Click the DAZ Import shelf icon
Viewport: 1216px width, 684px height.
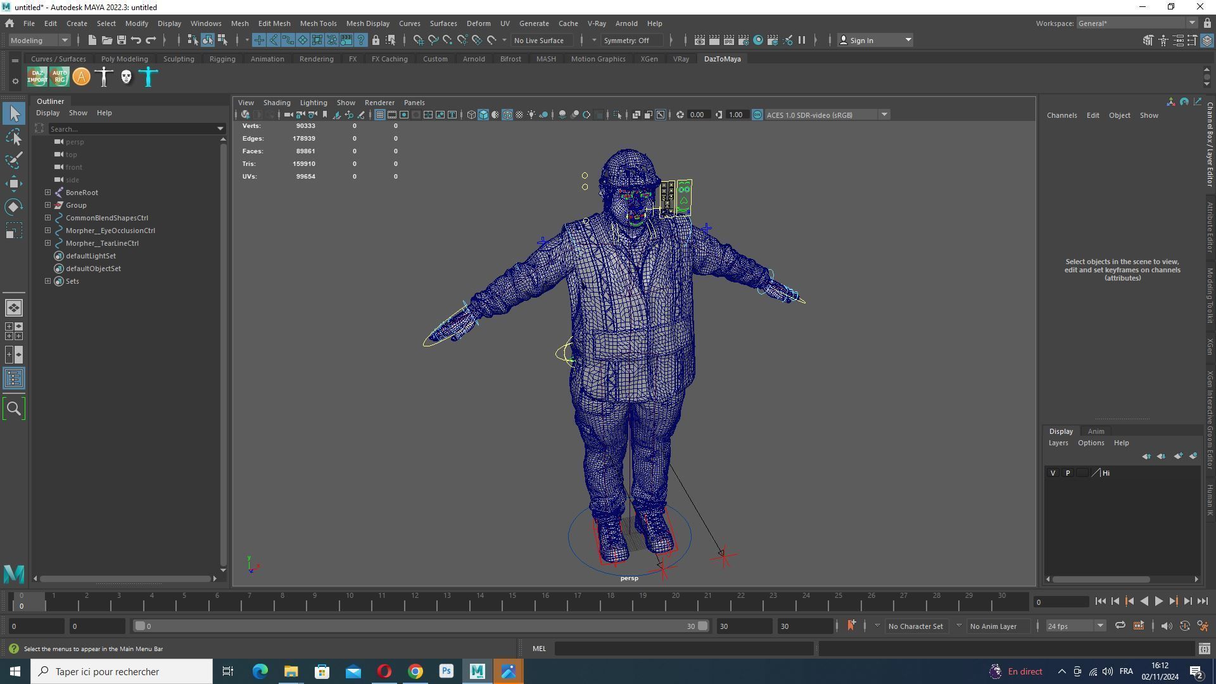(37, 77)
